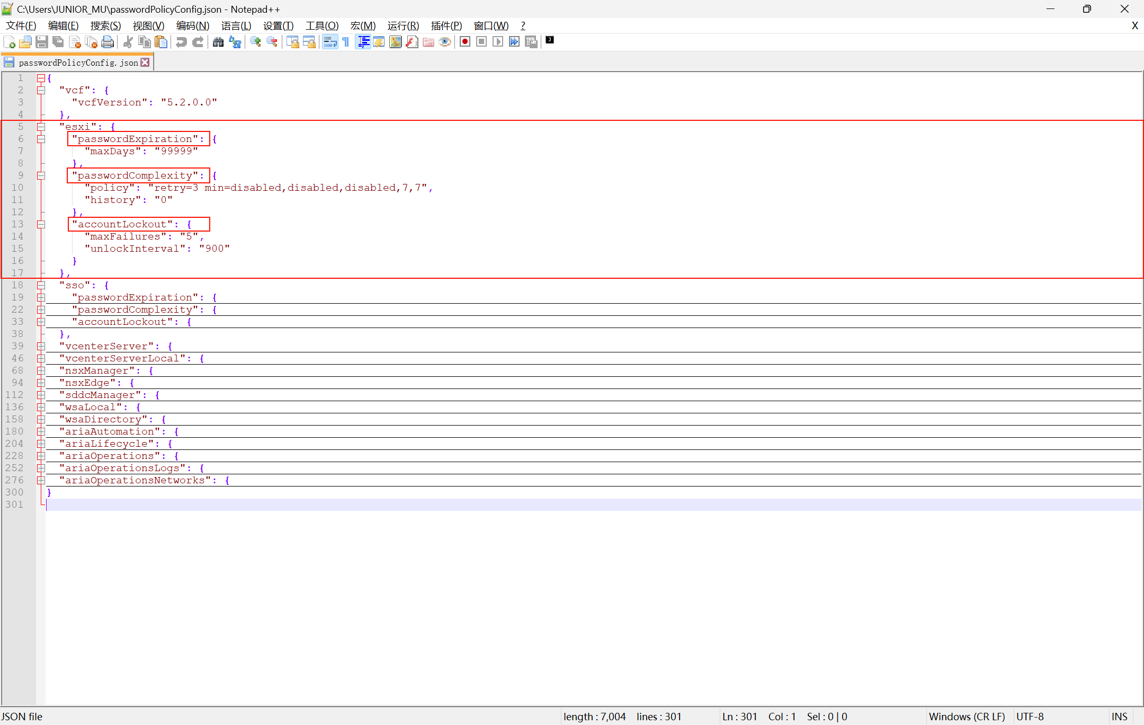Expand the collapsed "vcenterServer" fold marker
The image size is (1144, 725).
tap(41, 346)
